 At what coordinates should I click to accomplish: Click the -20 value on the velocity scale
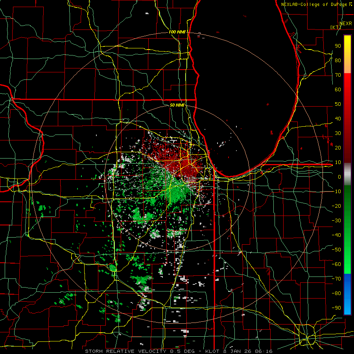(x=336, y=206)
